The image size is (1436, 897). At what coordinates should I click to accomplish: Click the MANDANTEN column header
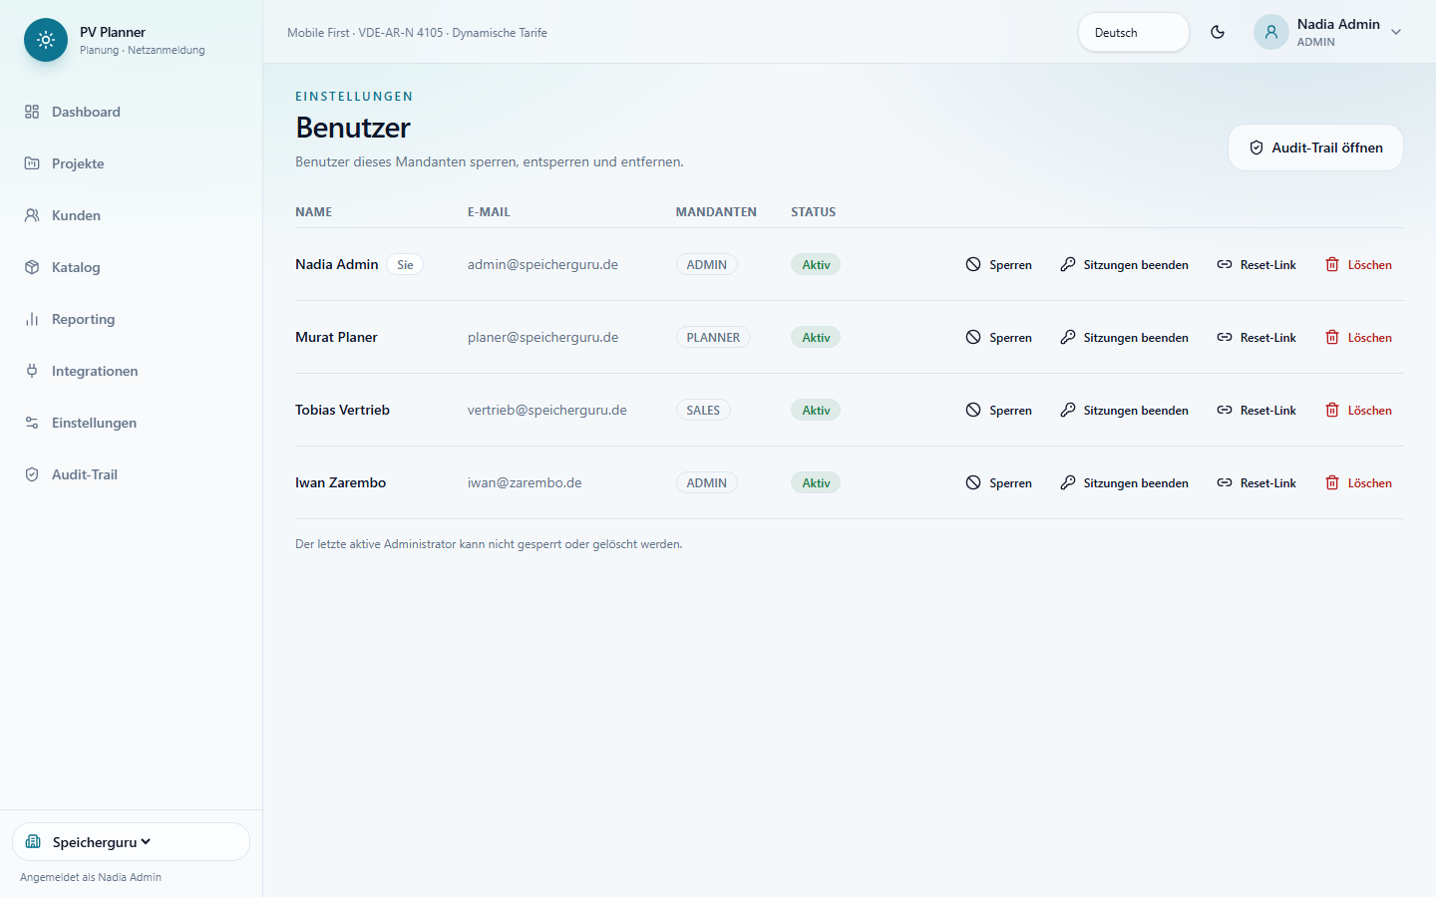(x=716, y=211)
